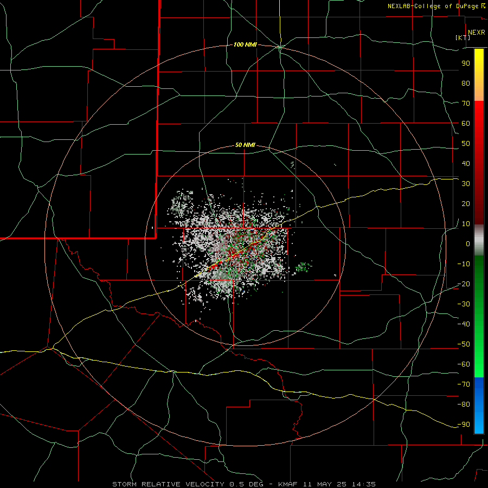Screen dimensions: 488x488
Task: Click the 50 value on the velocity scale
Action: (466, 144)
